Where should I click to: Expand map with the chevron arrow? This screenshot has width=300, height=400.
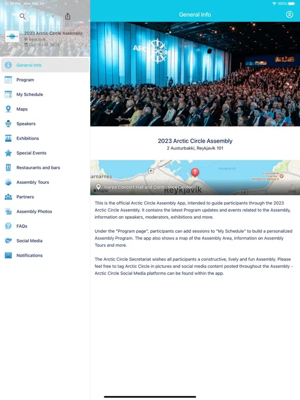pos(293,187)
